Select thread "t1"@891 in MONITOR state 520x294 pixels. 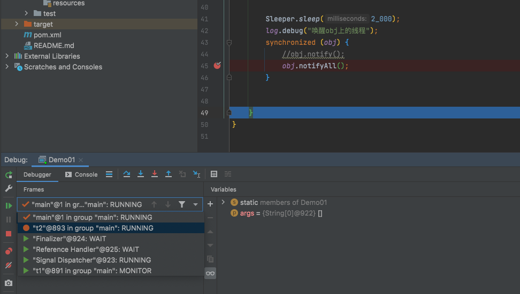[92, 271]
